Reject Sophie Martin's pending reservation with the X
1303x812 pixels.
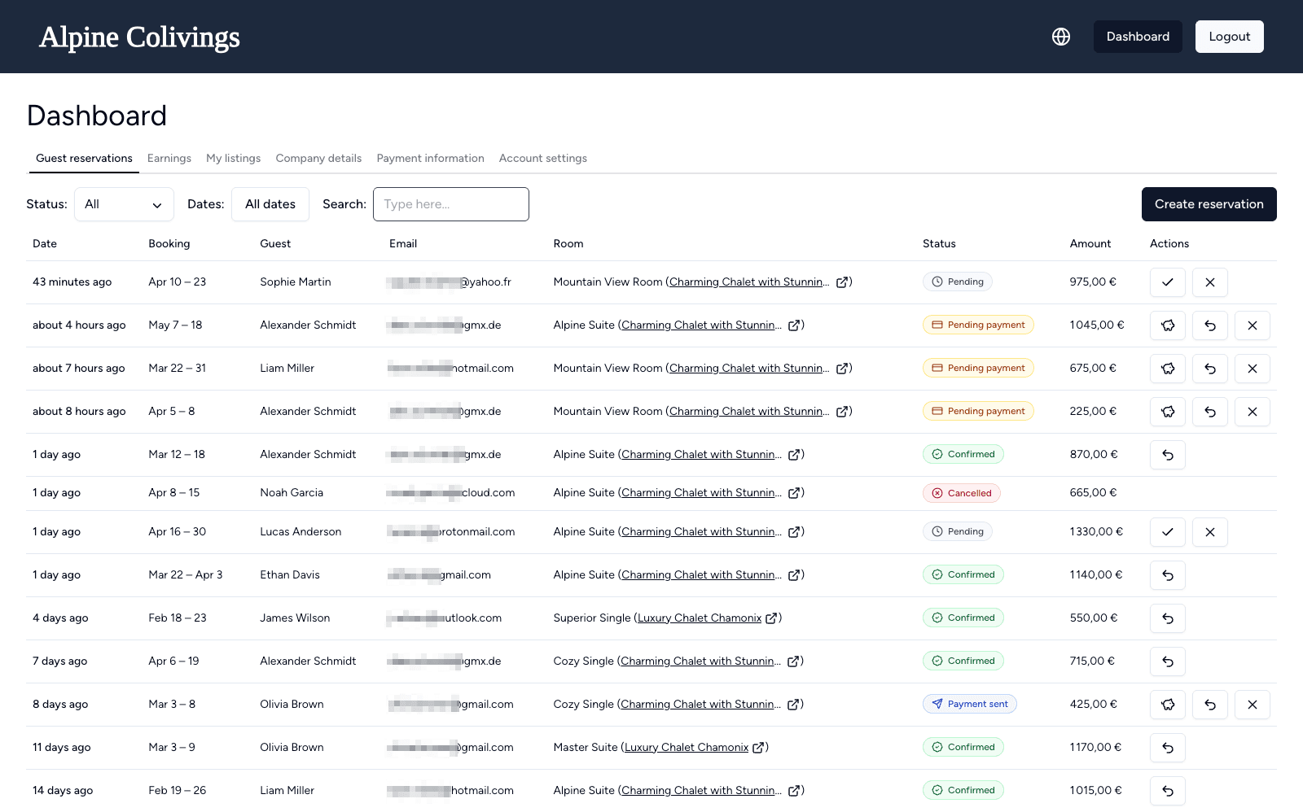tap(1210, 282)
